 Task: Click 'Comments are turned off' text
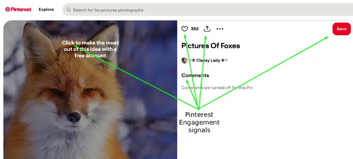(x=217, y=88)
